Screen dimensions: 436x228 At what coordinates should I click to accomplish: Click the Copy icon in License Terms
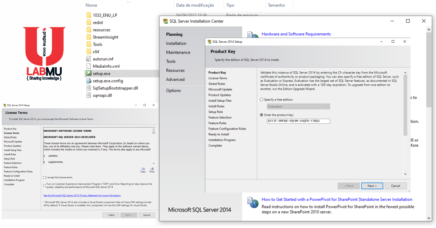(143, 169)
